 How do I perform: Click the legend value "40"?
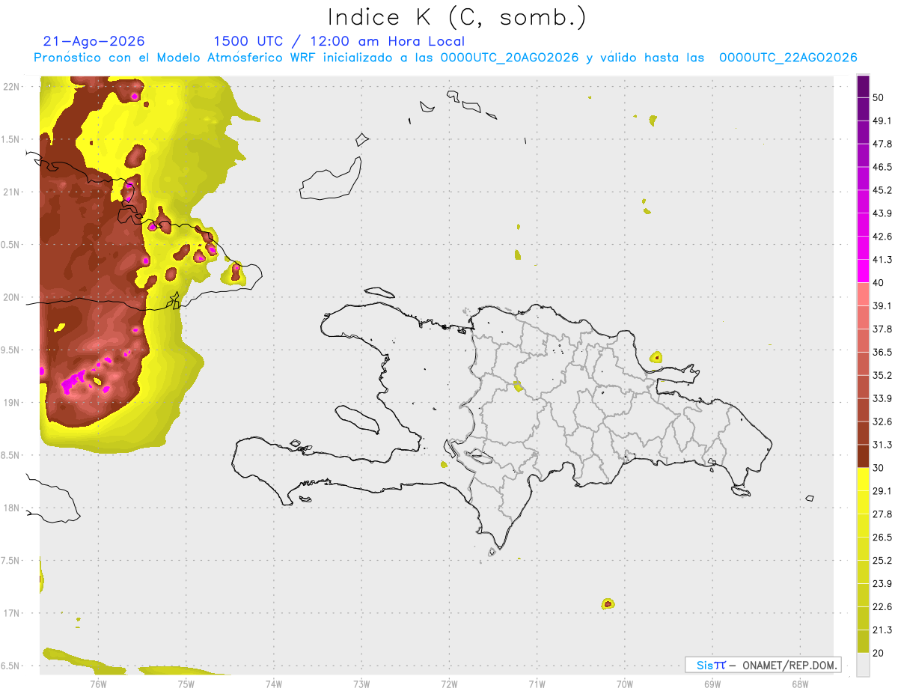(879, 282)
